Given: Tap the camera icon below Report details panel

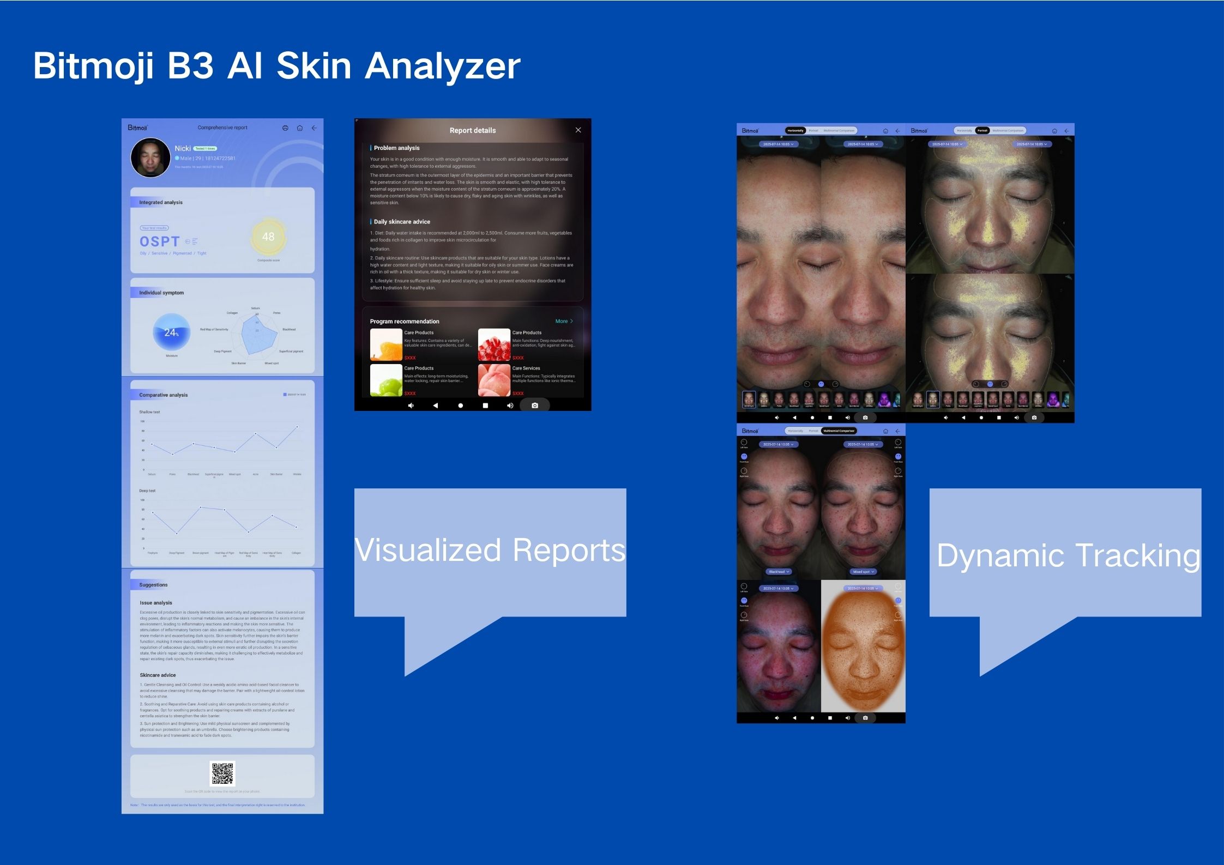Looking at the screenshot, I should 534,406.
